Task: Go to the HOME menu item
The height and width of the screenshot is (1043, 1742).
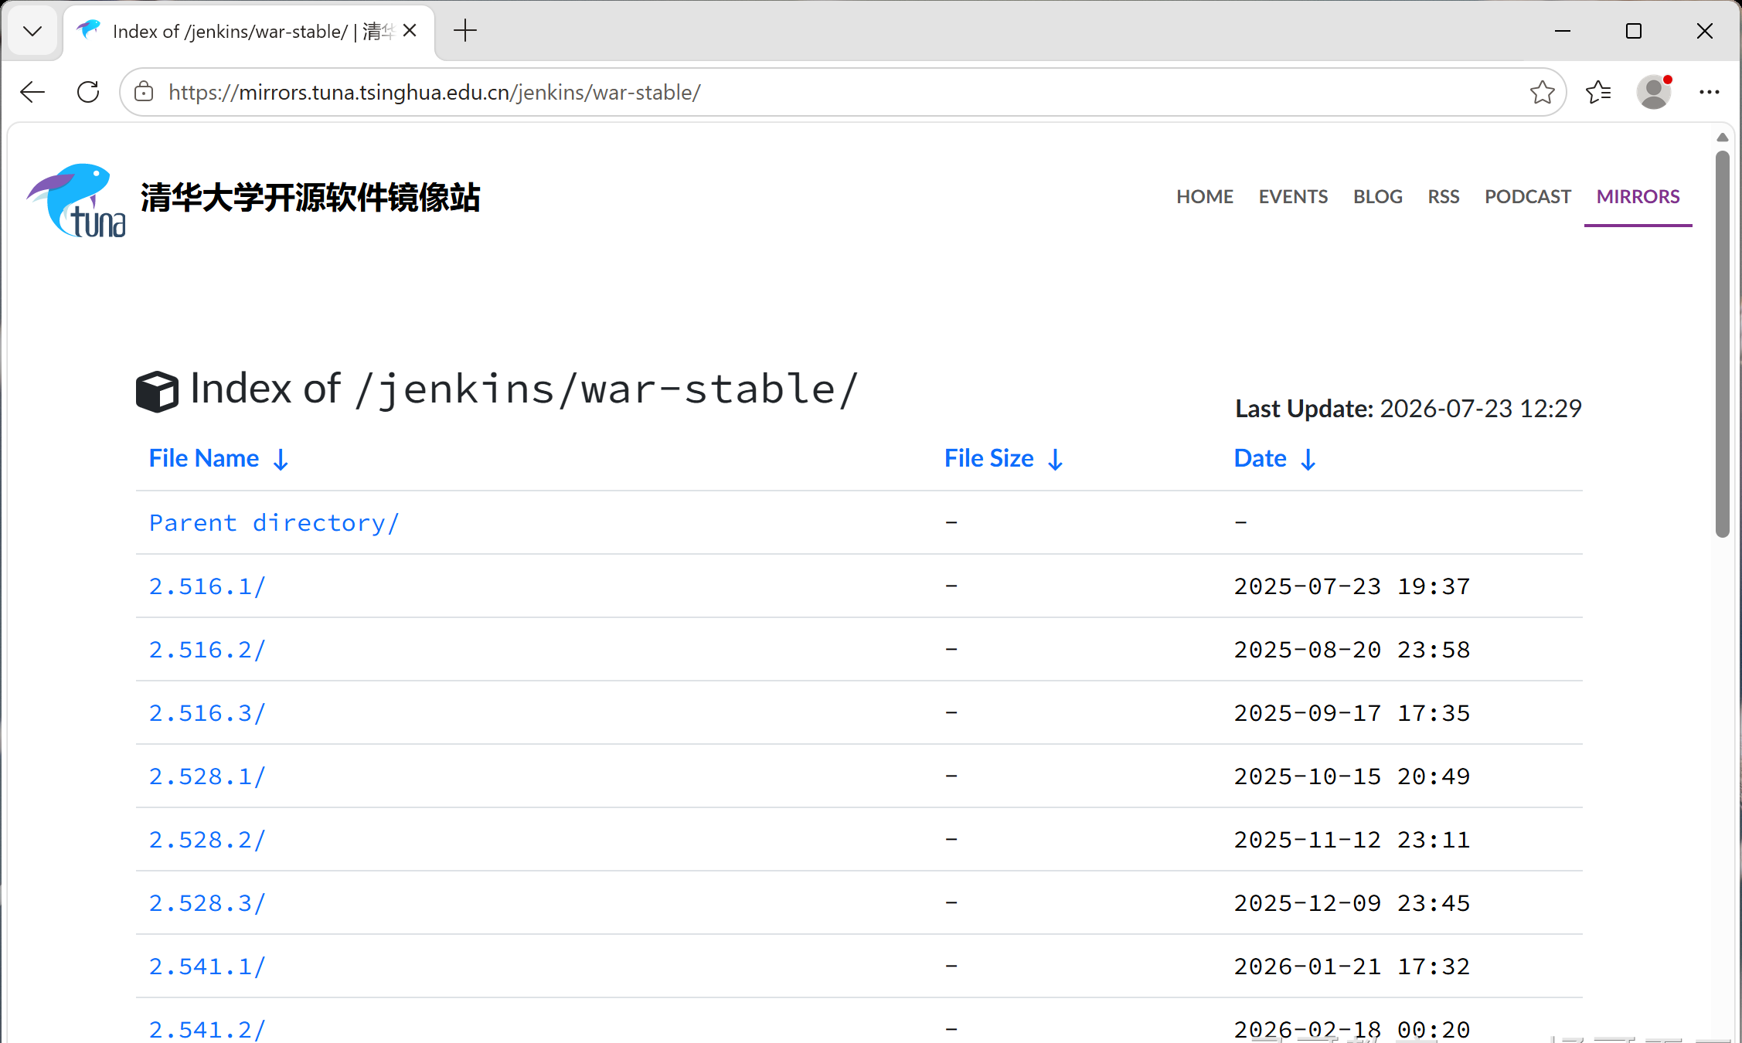Action: 1204,196
